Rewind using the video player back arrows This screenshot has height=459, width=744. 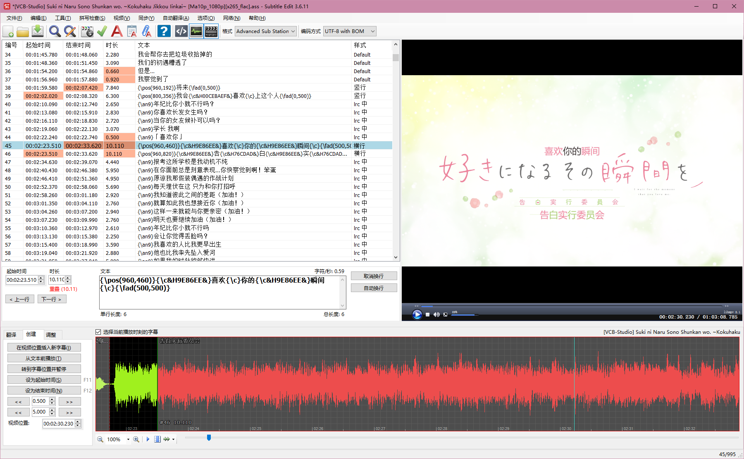click(417, 306)
